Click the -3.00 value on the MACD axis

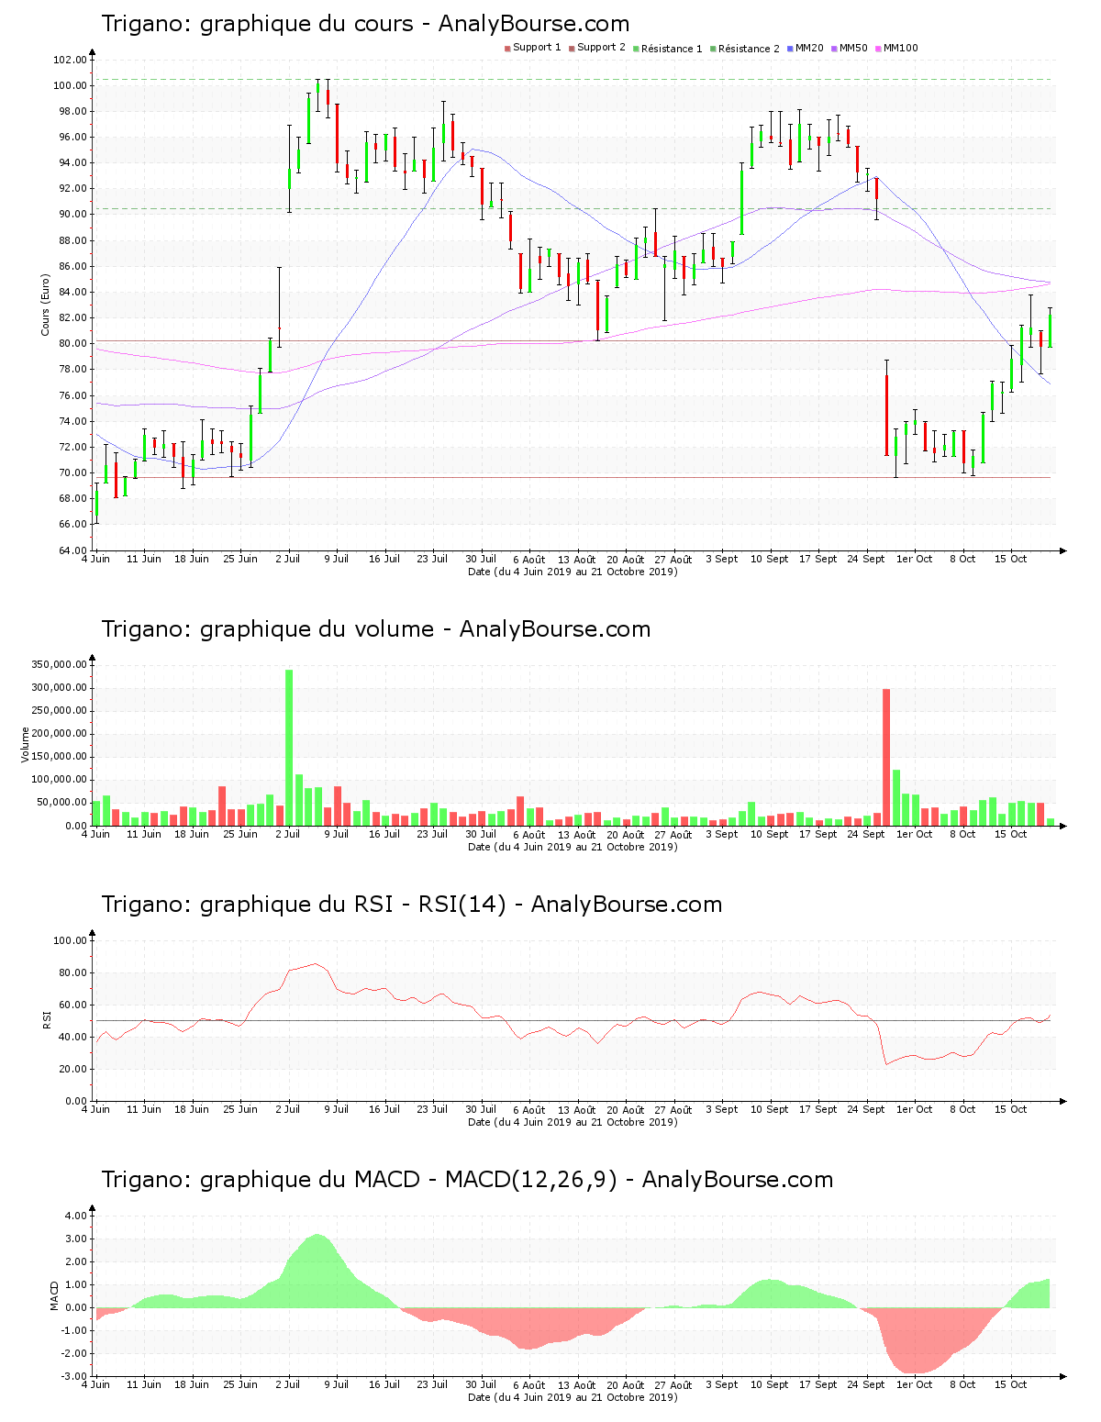point(73,1376)
